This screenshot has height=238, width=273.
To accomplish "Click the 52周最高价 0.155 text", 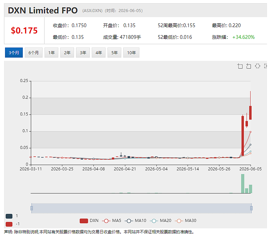I will pyautogui.click(x=177, y=25).
